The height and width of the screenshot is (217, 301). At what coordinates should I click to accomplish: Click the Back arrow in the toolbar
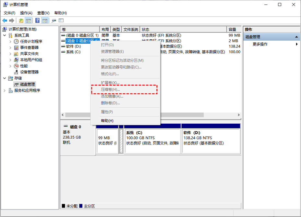click(5, 20)
